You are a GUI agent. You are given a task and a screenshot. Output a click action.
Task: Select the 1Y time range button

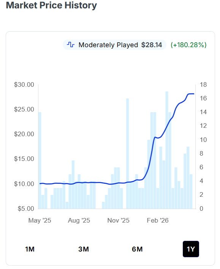coord(191,249)
